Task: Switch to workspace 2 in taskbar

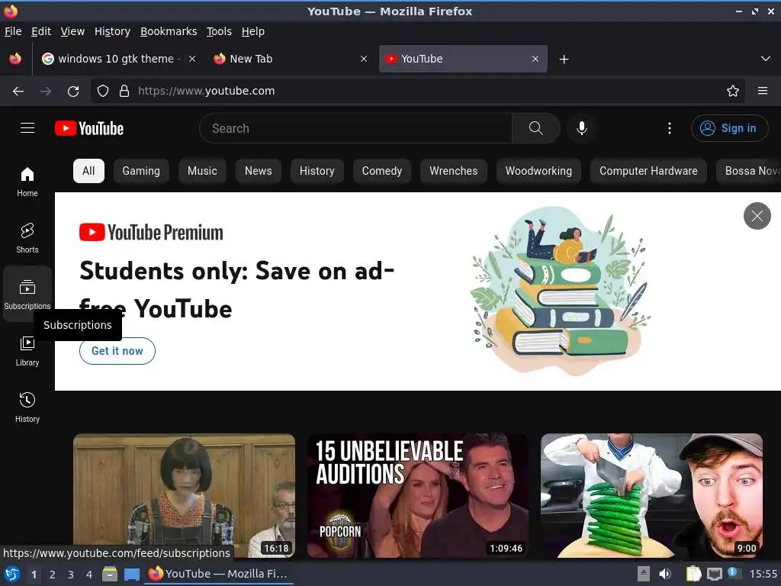Action: click(x=53, y=575)
